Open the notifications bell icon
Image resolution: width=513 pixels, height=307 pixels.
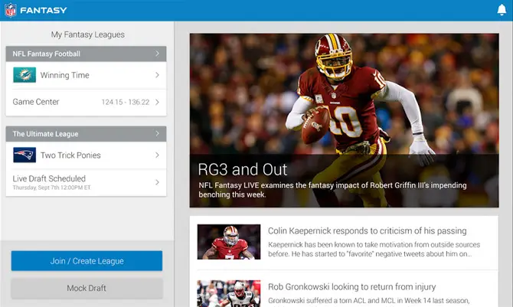click(502, 10)
